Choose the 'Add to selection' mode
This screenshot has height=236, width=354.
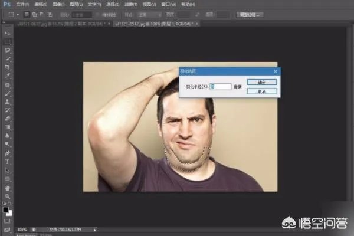35,14
